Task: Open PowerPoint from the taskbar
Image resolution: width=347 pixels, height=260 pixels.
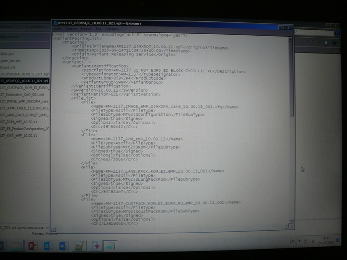Action: point(33,246)
